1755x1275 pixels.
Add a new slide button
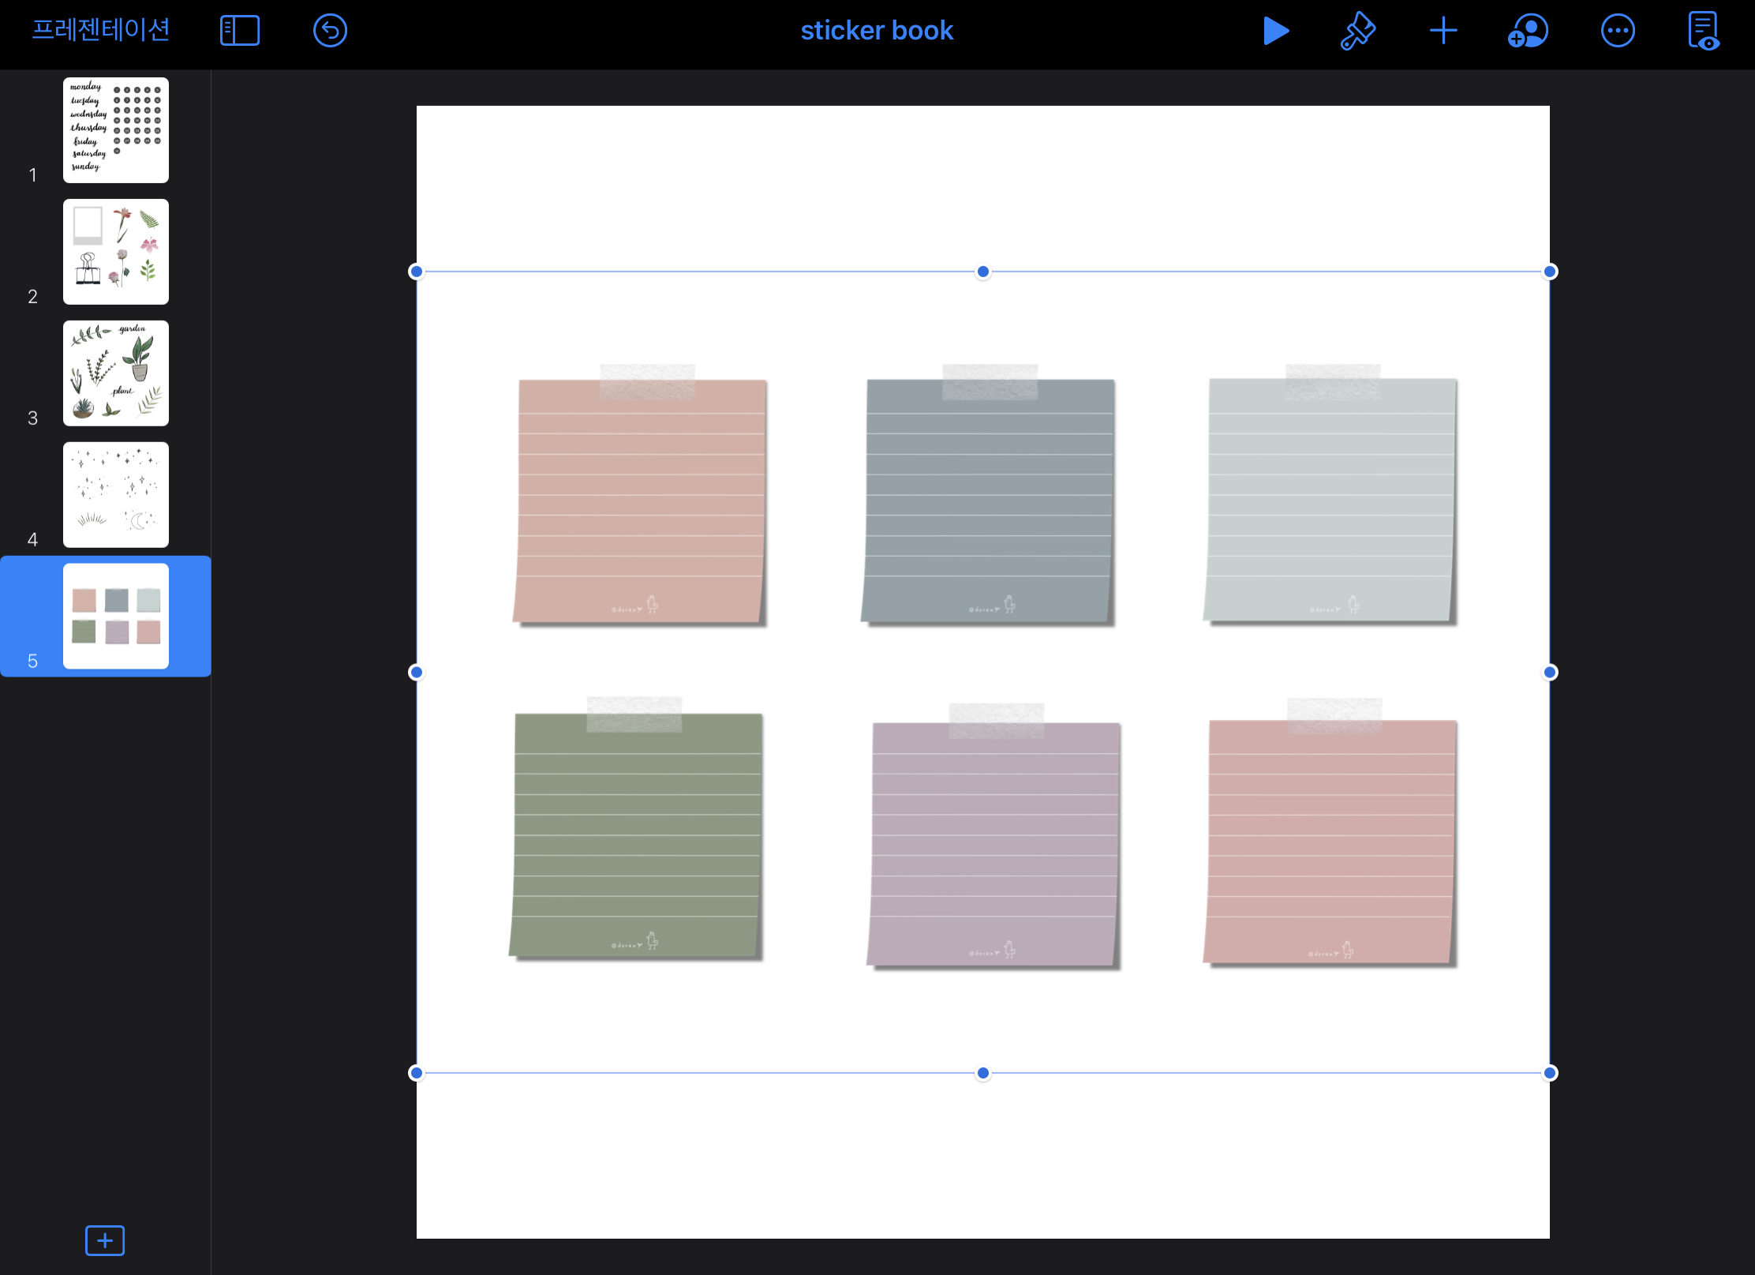pyautogui.click(x=105, y=1240)
